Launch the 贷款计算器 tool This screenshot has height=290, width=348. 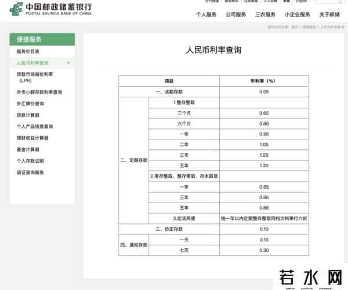click(28, 115)
